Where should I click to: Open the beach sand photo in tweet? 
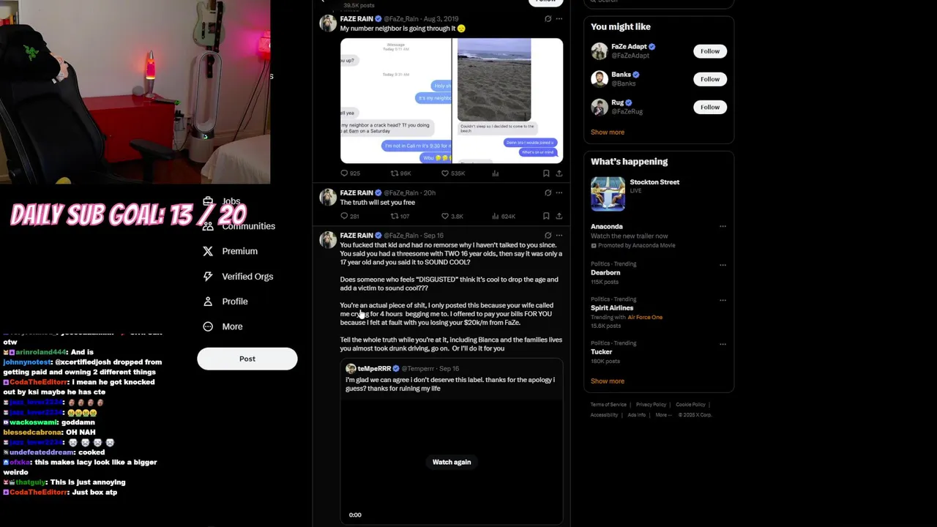[x=508, y=101]
